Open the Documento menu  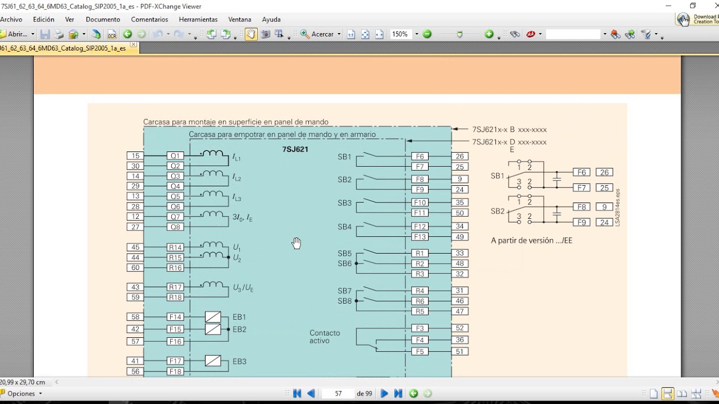click(103, 19)
